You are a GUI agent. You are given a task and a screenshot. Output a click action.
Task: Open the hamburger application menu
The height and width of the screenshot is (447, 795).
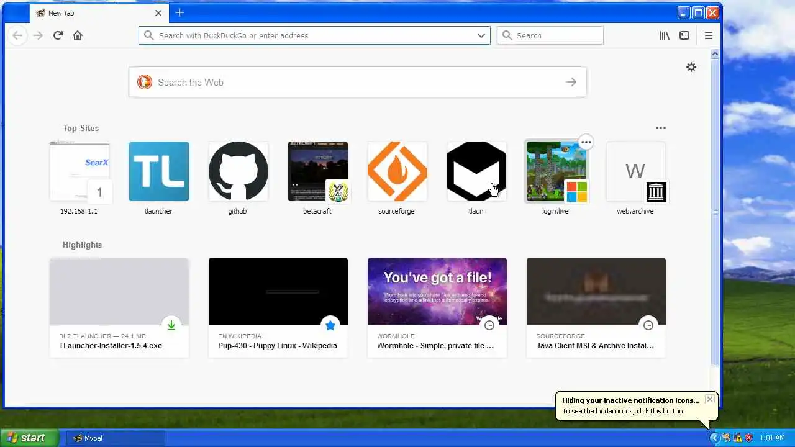[x=709, y=35]
